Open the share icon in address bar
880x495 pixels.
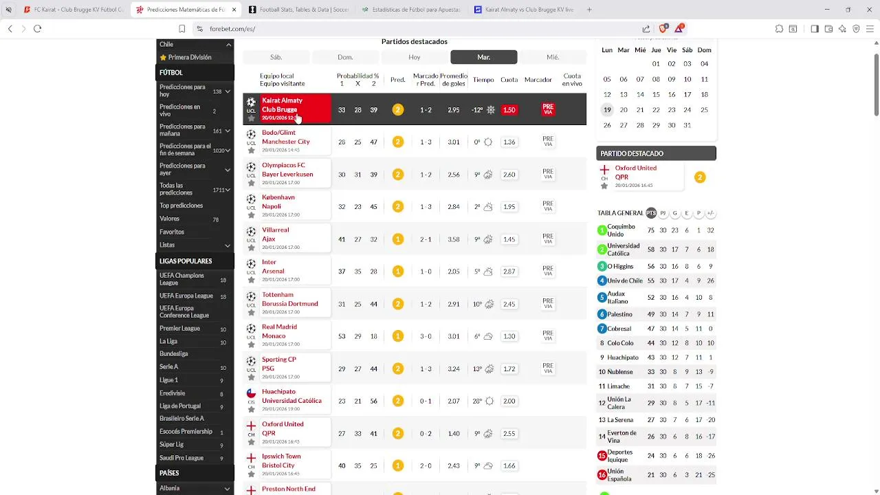(646, 29)
